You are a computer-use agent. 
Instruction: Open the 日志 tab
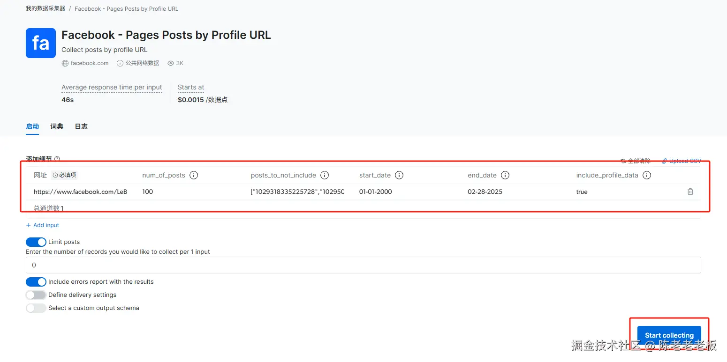[81, 126]
